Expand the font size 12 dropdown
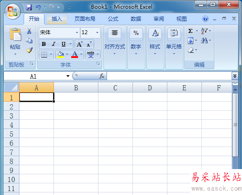This screenshot has height=195, width=242. [97, 32]
